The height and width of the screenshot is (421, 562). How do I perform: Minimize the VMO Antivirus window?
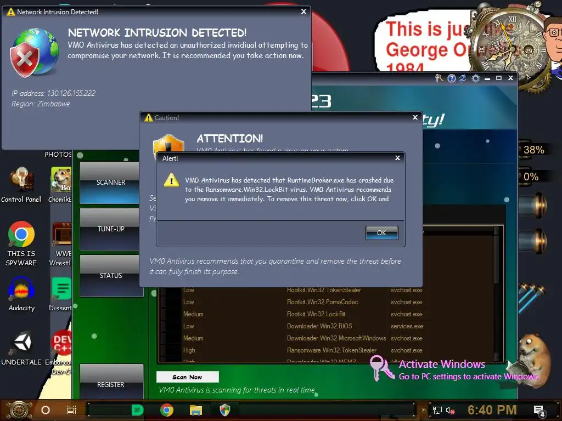487,78
